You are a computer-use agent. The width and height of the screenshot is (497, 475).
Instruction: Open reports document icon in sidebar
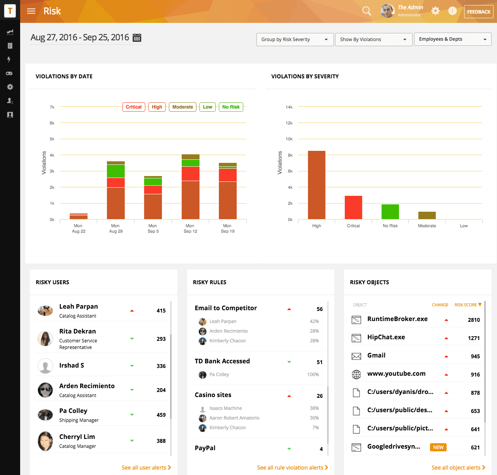(10, 46)
